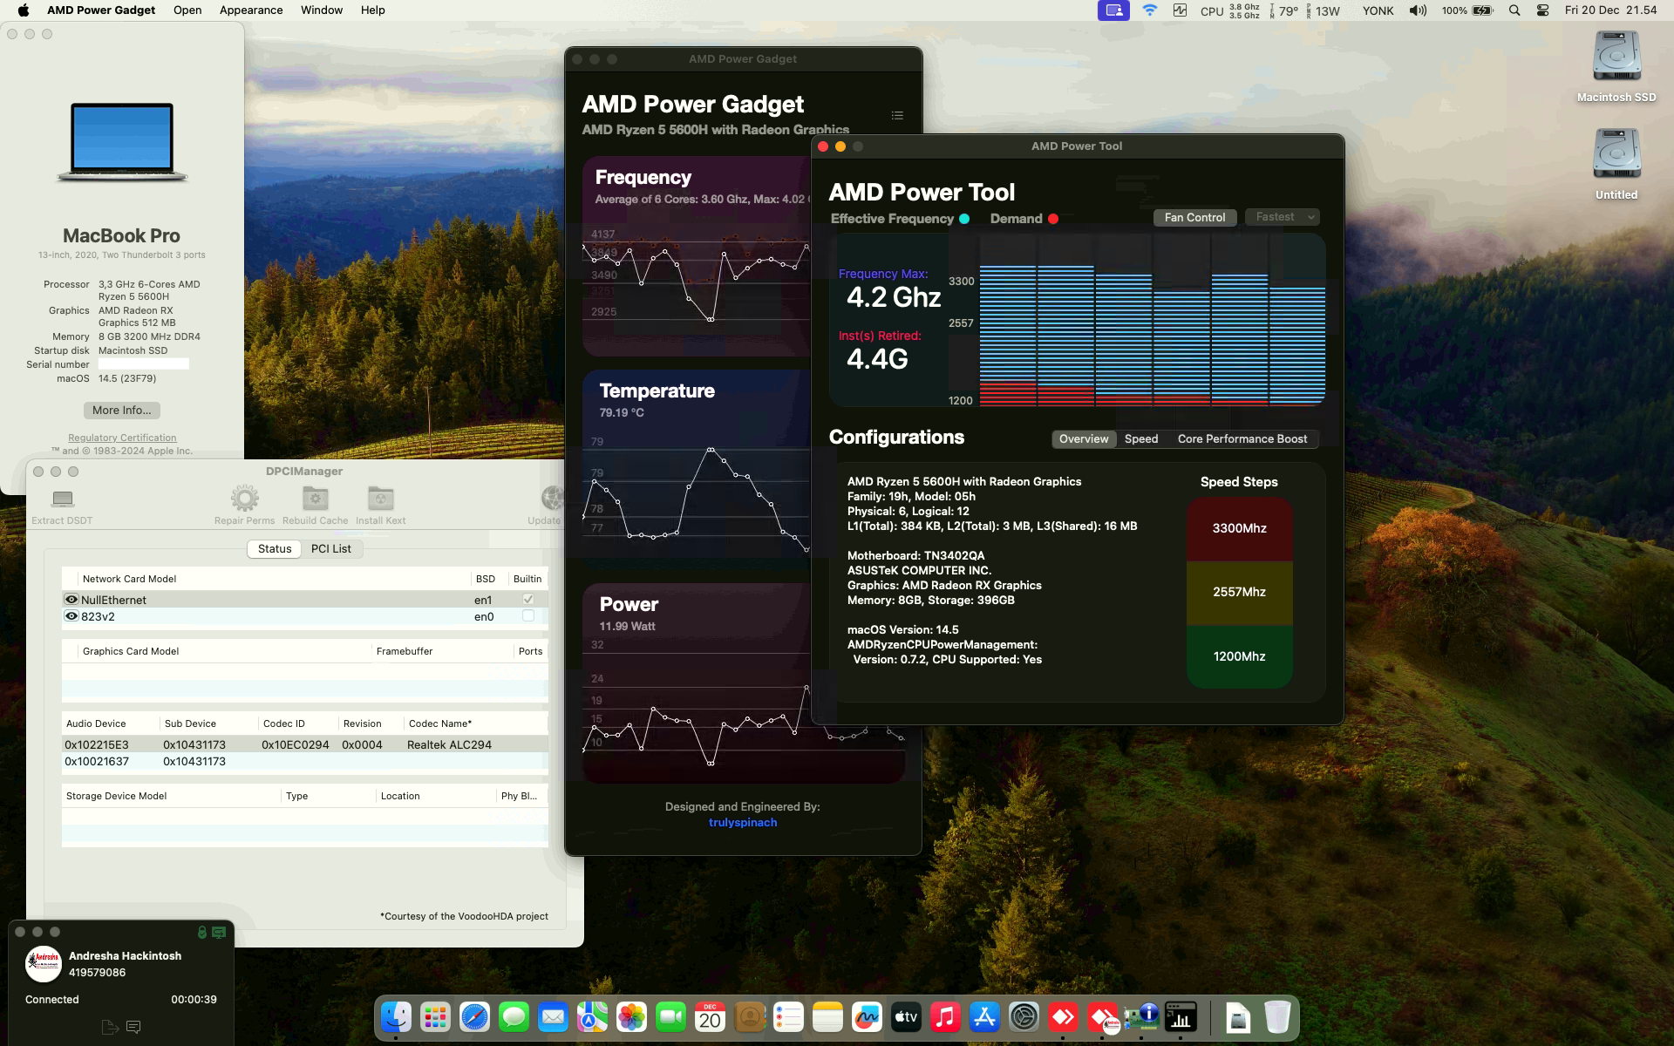The height and width of the screenshot is (1046, 1674).
Task: Open Core Performance Boost tab
Action: coord(1242,438)
